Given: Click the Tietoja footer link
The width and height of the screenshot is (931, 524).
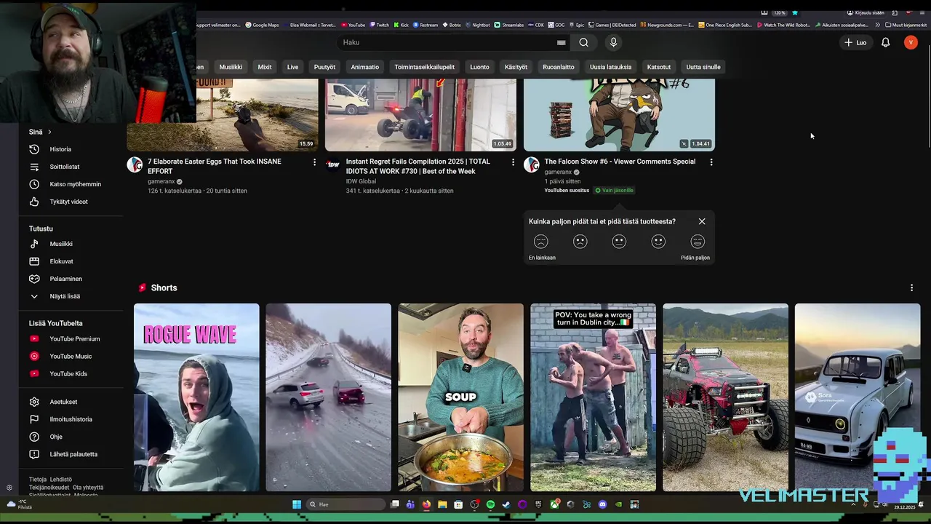Looking at the screenshot, I should click(x=38, y=480).
